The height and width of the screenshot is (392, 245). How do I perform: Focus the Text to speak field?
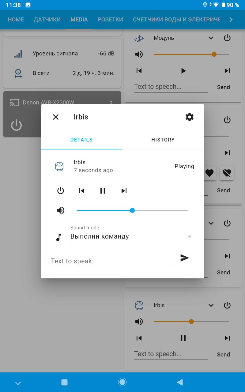coord(113,261)
